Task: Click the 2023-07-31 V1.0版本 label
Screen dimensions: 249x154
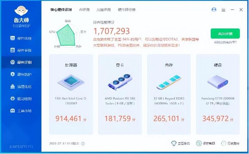Action: tap(64, 143)
